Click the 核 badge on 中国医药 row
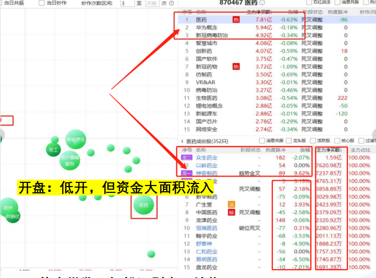Image resolution: width=376 pixels, height=278 pixels. coord(231,212)
